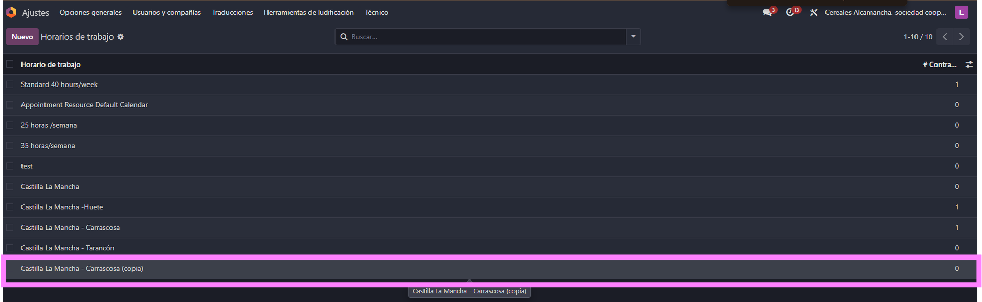
Task: Click the gear icon beside Horarios de trabajo
Action: click(x=121, y=37)
